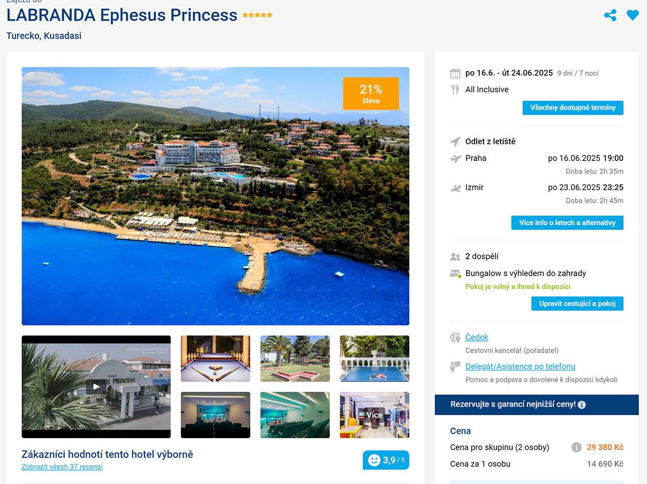Image resolution: width=647 pixels, height=484 pixels.
Task: Open Všechny dostupné termíny
Action: (573, 108)
